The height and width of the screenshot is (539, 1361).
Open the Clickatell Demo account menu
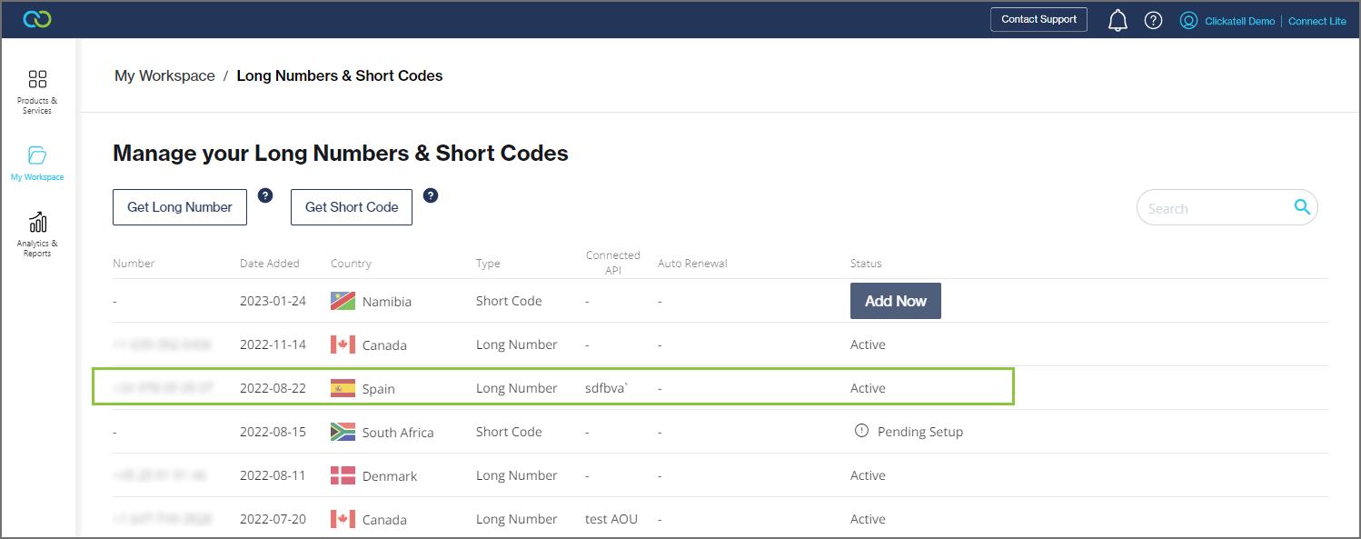tap(1239, 21)
